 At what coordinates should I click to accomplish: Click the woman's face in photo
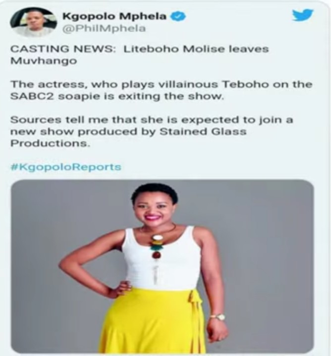156,209
